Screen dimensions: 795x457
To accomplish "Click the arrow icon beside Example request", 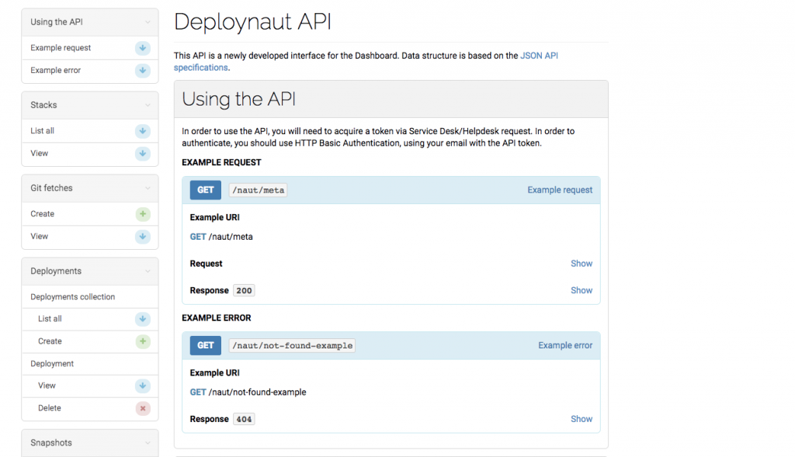I will [142, 48].
